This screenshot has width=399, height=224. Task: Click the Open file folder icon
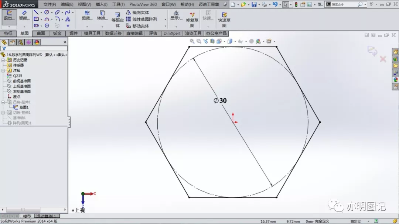point(243,4)
